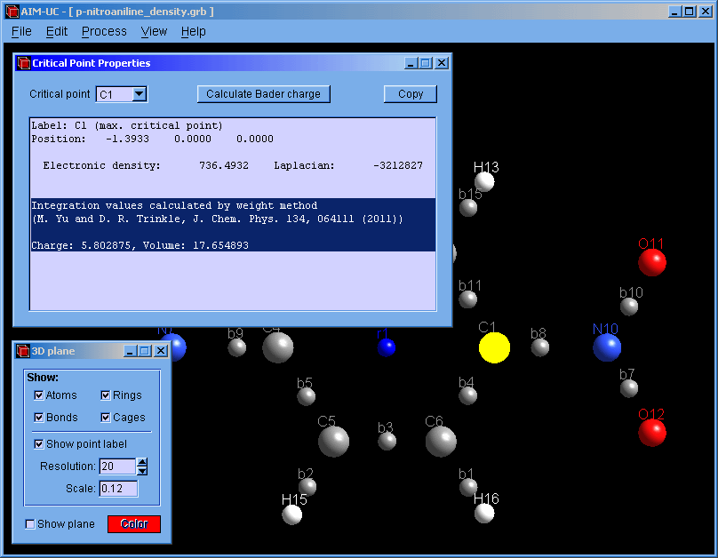Disable the Rings checkbox

pyautogui.click(x=106, y=395)
